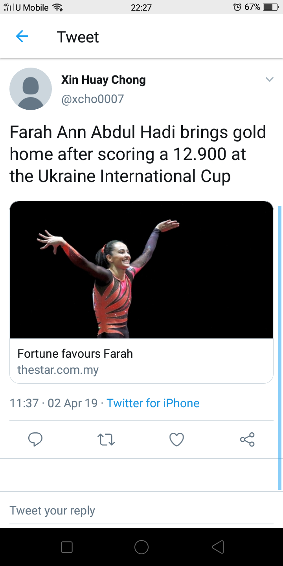Open Fortune favours Farah article title
Screen dimensions: 283x566
(x=75, y=354)
